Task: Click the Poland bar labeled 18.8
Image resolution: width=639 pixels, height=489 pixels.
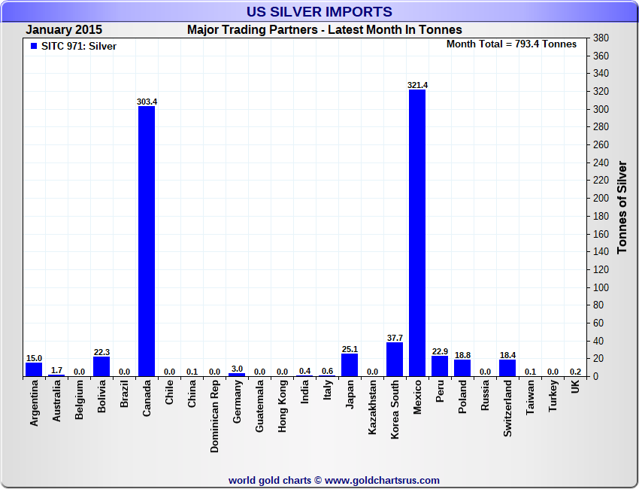Action: 462,368
